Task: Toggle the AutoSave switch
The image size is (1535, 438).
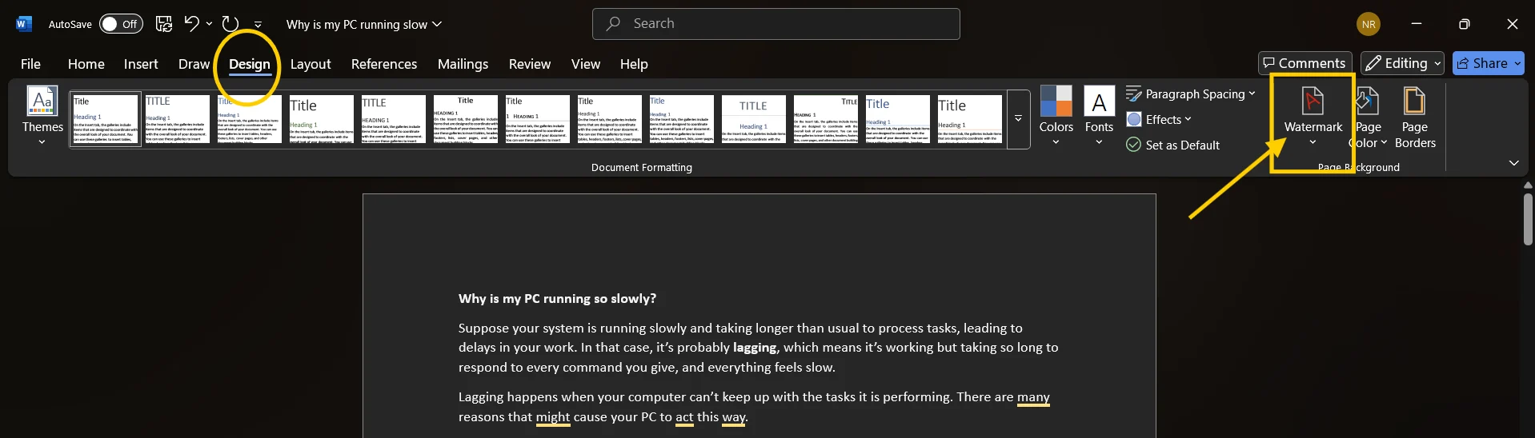Action: coord(121,24)
